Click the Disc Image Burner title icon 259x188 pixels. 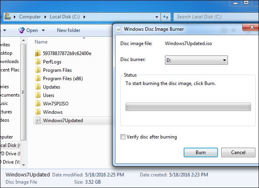119,29
